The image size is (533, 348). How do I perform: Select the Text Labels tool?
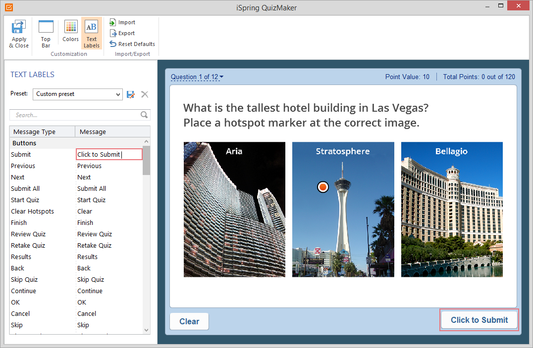point(92,34)
